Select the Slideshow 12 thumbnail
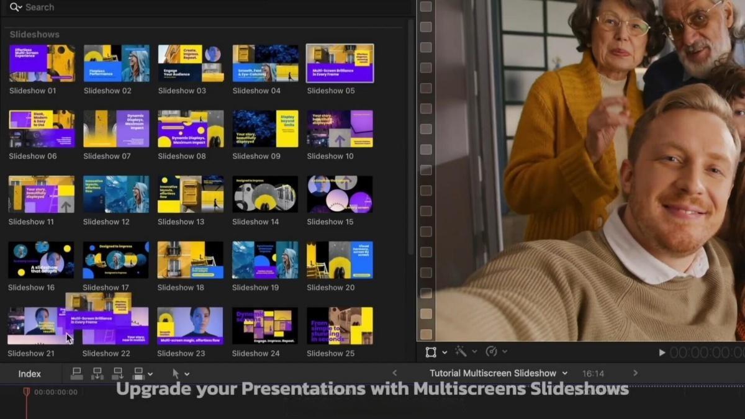The height and width of the screenshot is (419, 745). pyautogui.click(x=115, y=194)
